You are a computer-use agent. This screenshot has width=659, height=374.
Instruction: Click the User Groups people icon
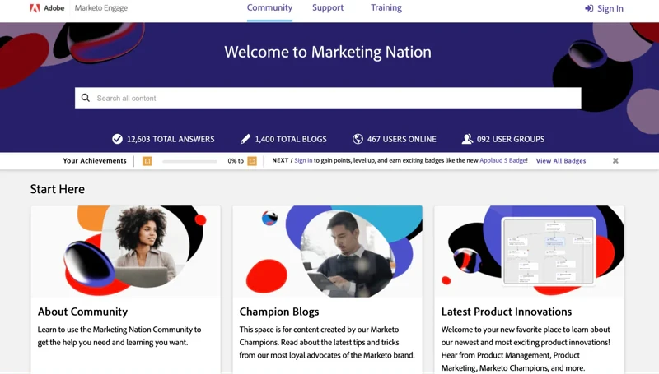pos(467,139)
